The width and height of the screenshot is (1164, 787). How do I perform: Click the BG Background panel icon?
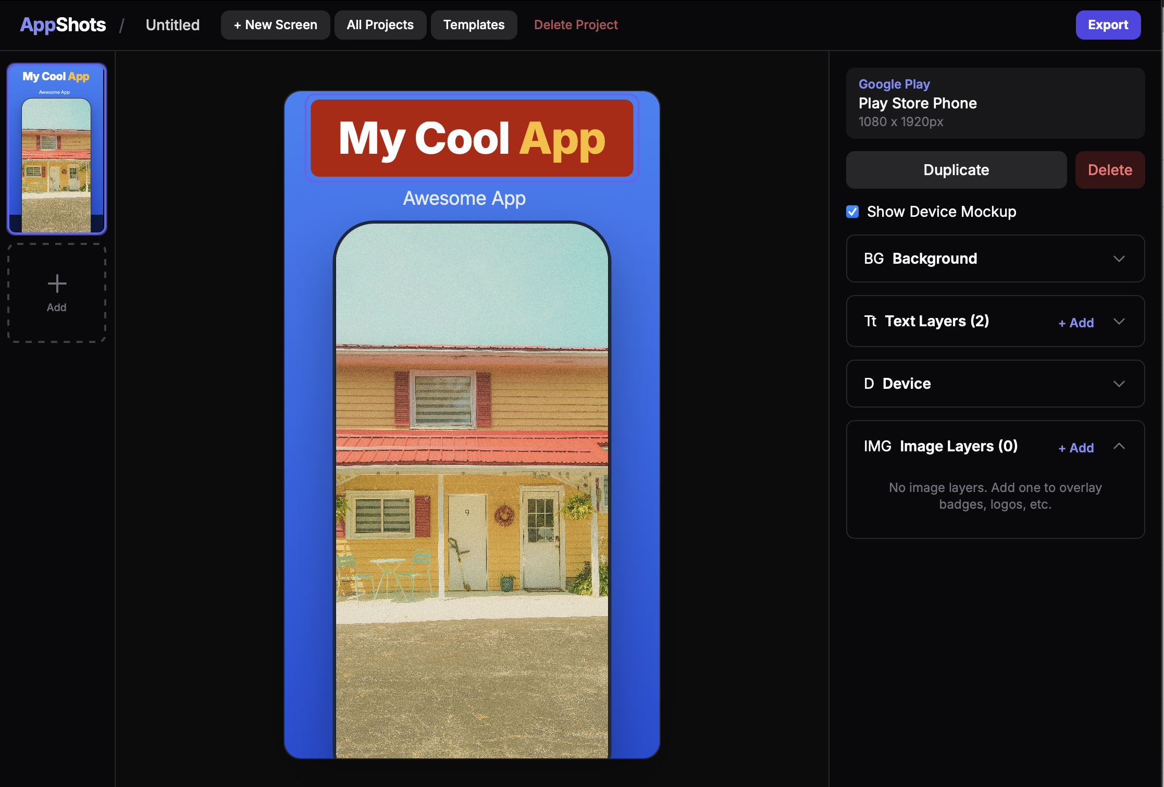point(873,259)
